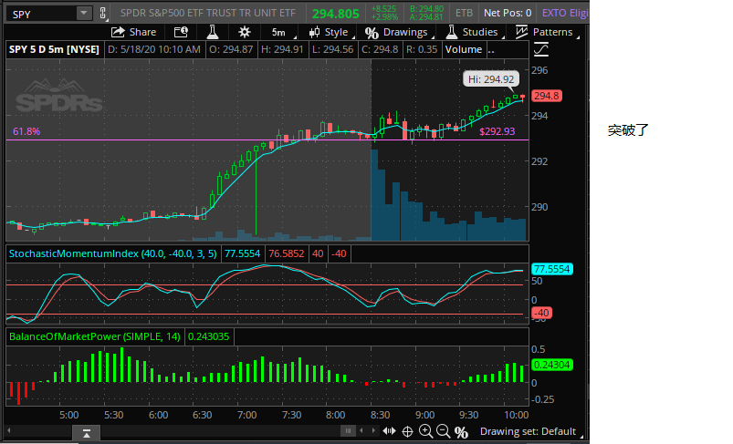Click the percent drawing tools icon

(461, 432)
